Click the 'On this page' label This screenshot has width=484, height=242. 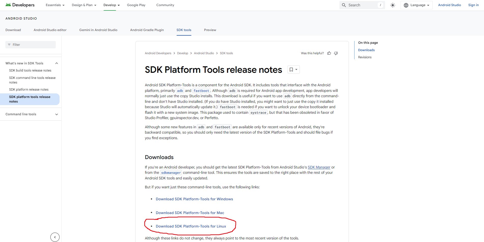click(368, 43)
